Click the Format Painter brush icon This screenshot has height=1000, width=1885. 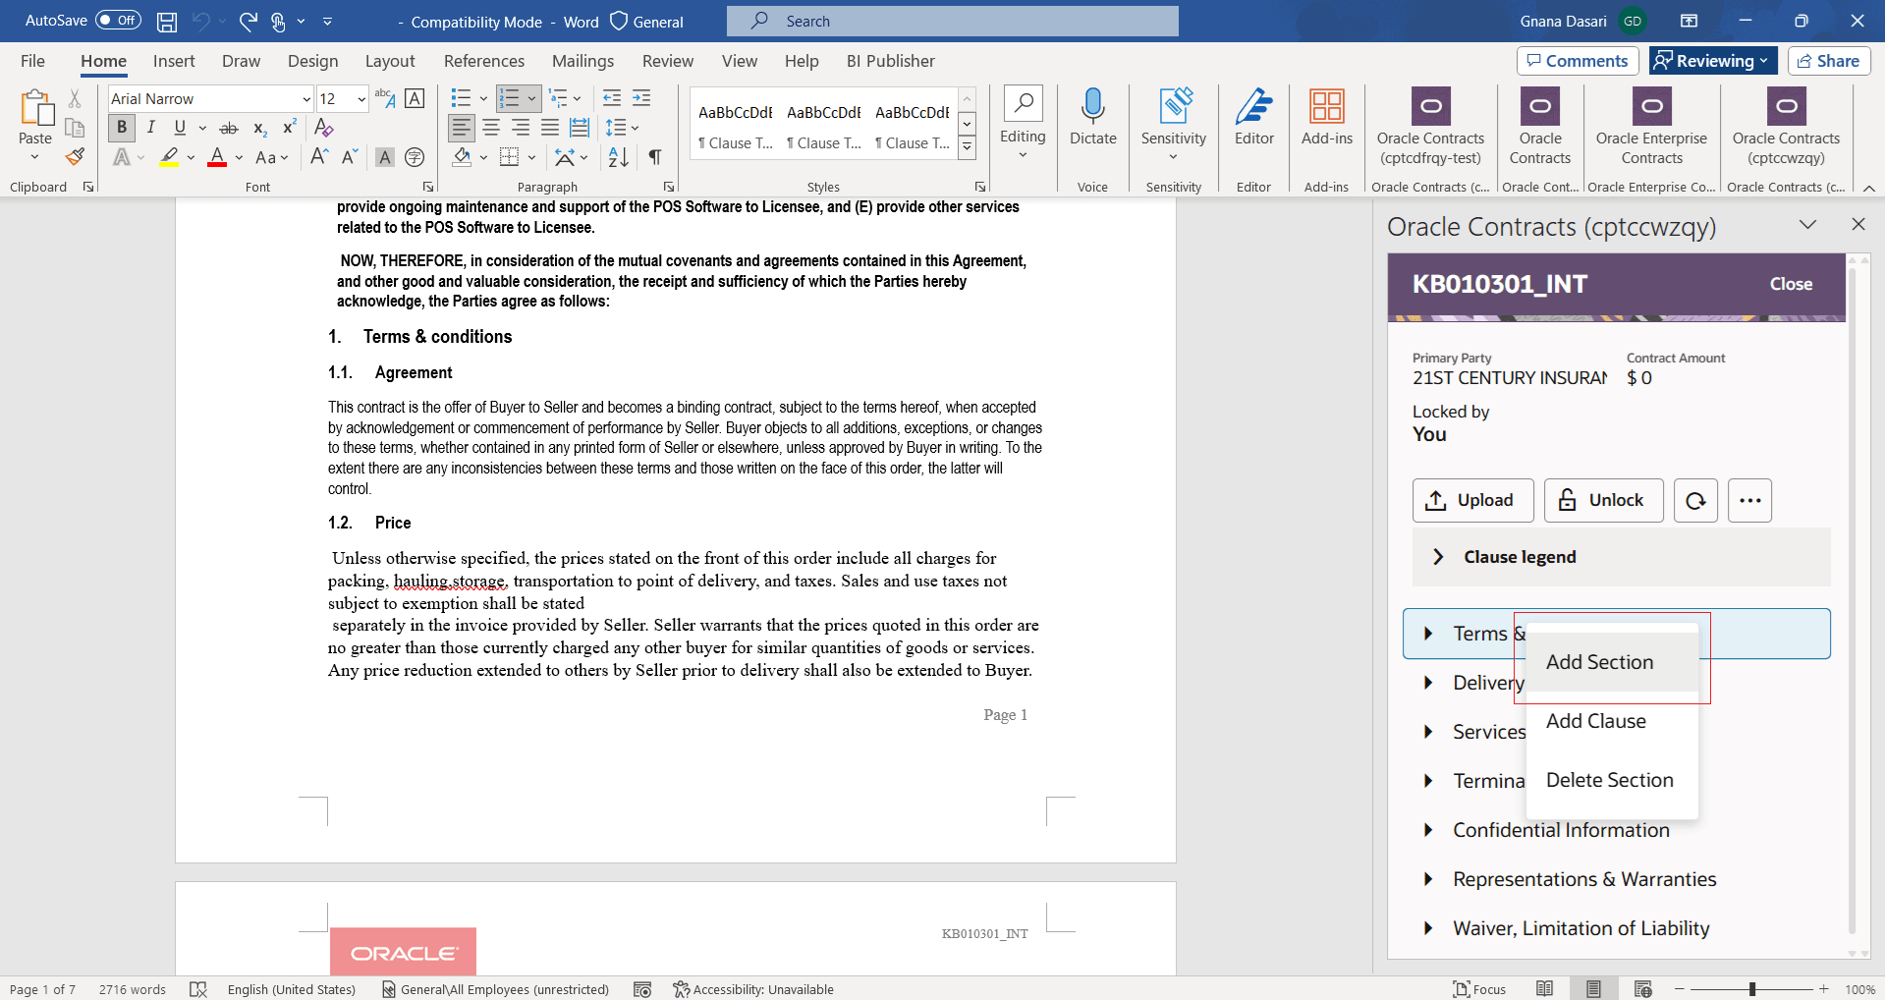pos(75,157)
